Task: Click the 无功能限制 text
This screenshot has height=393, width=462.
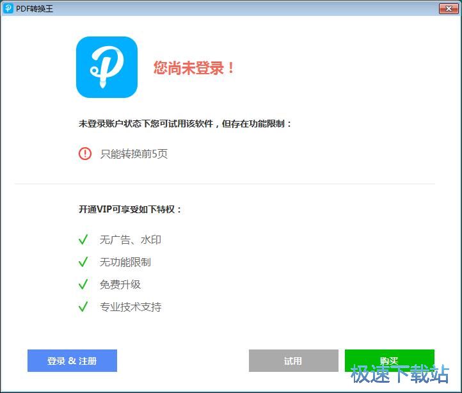Action: [125, 262]
